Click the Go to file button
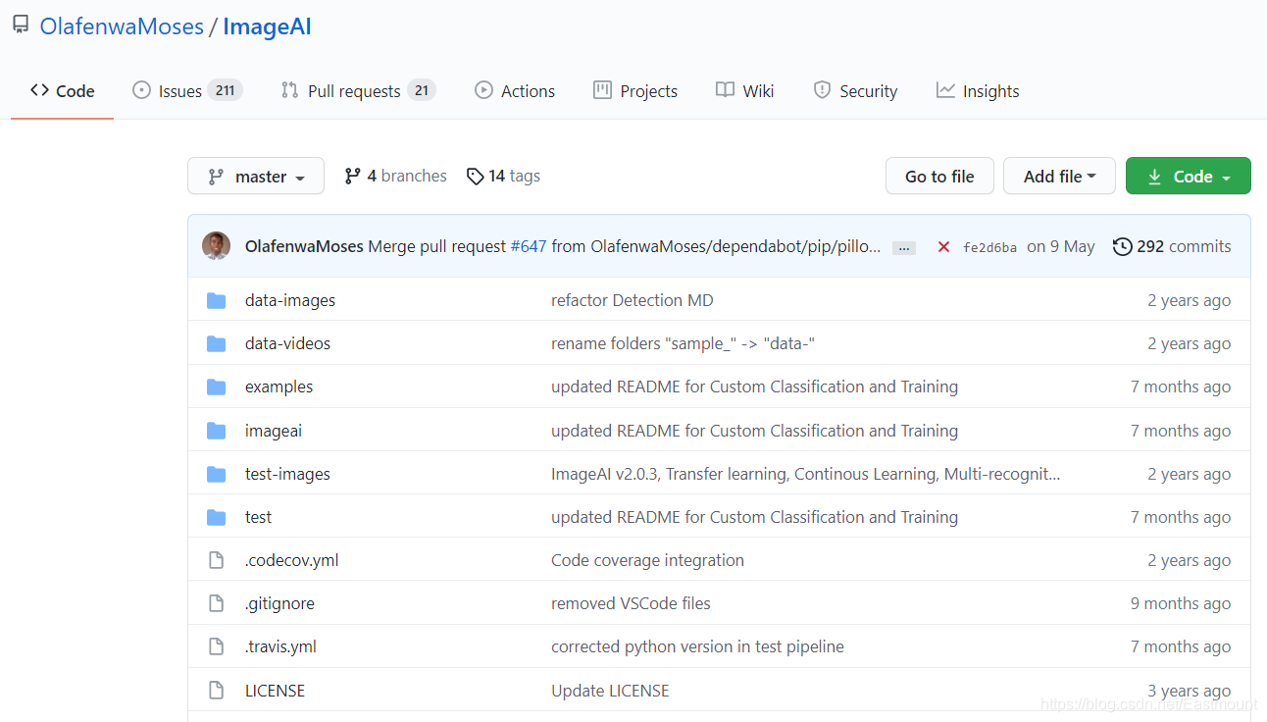The image size is (1267, 722). [939, 177]
